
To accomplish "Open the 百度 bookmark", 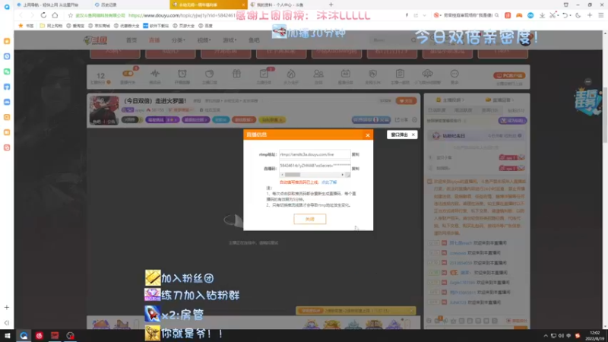I will coord(205,26).
